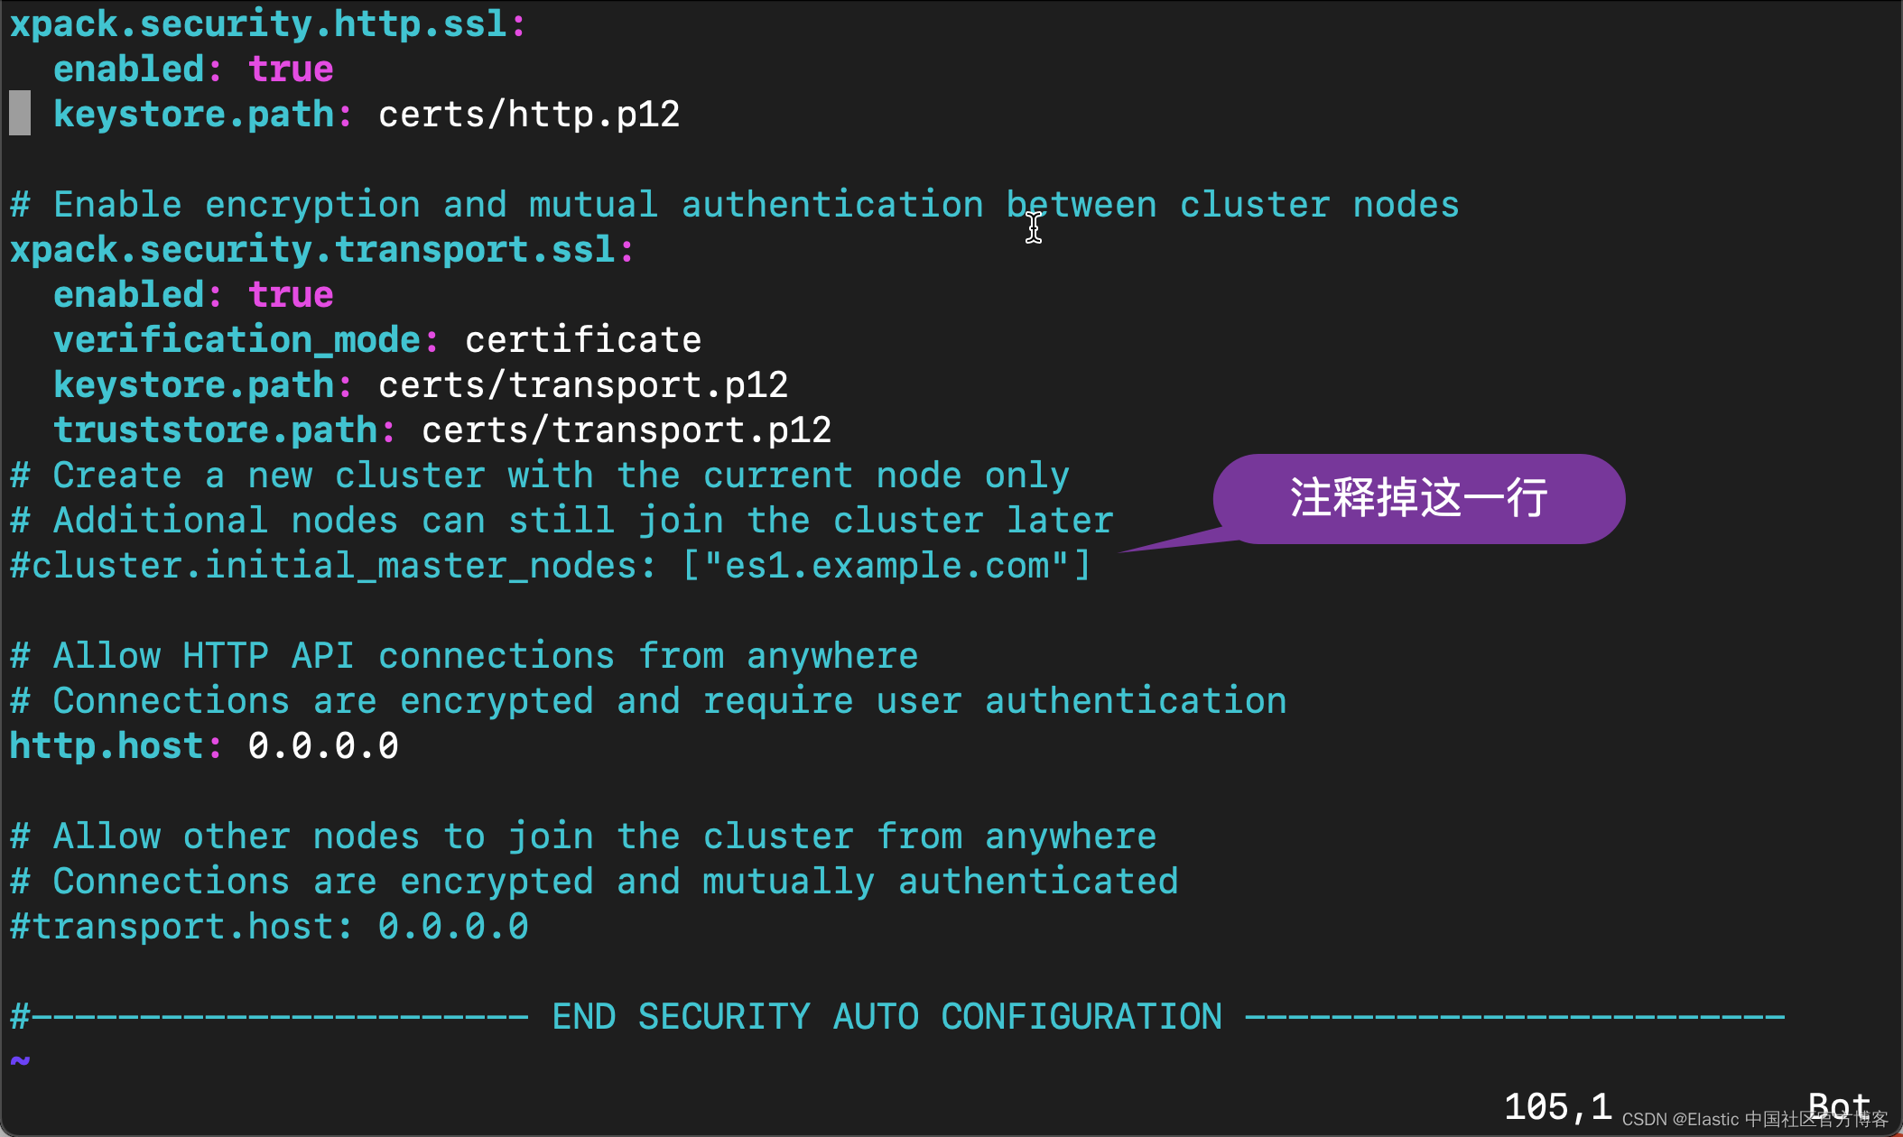The height and width of the screenshot is (1137, 1903).
Task: Click the xpack.security.transport.ssl heading
Action: pos(312,250)
